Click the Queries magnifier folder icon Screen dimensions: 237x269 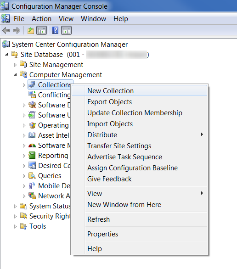click(32, 175)
